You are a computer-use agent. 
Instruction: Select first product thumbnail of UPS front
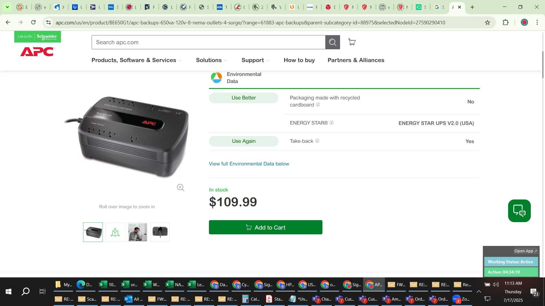click(x=93, y=232)
